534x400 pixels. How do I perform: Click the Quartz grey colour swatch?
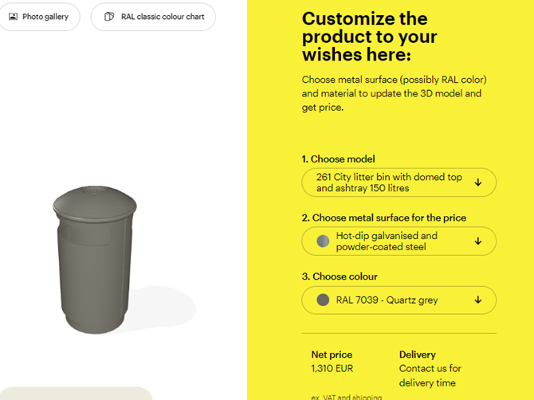323,300
